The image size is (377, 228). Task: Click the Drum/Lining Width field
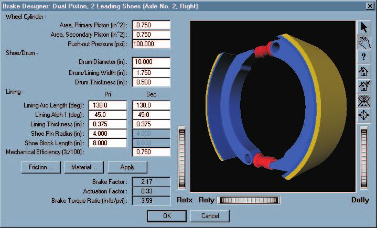point(151,73)
